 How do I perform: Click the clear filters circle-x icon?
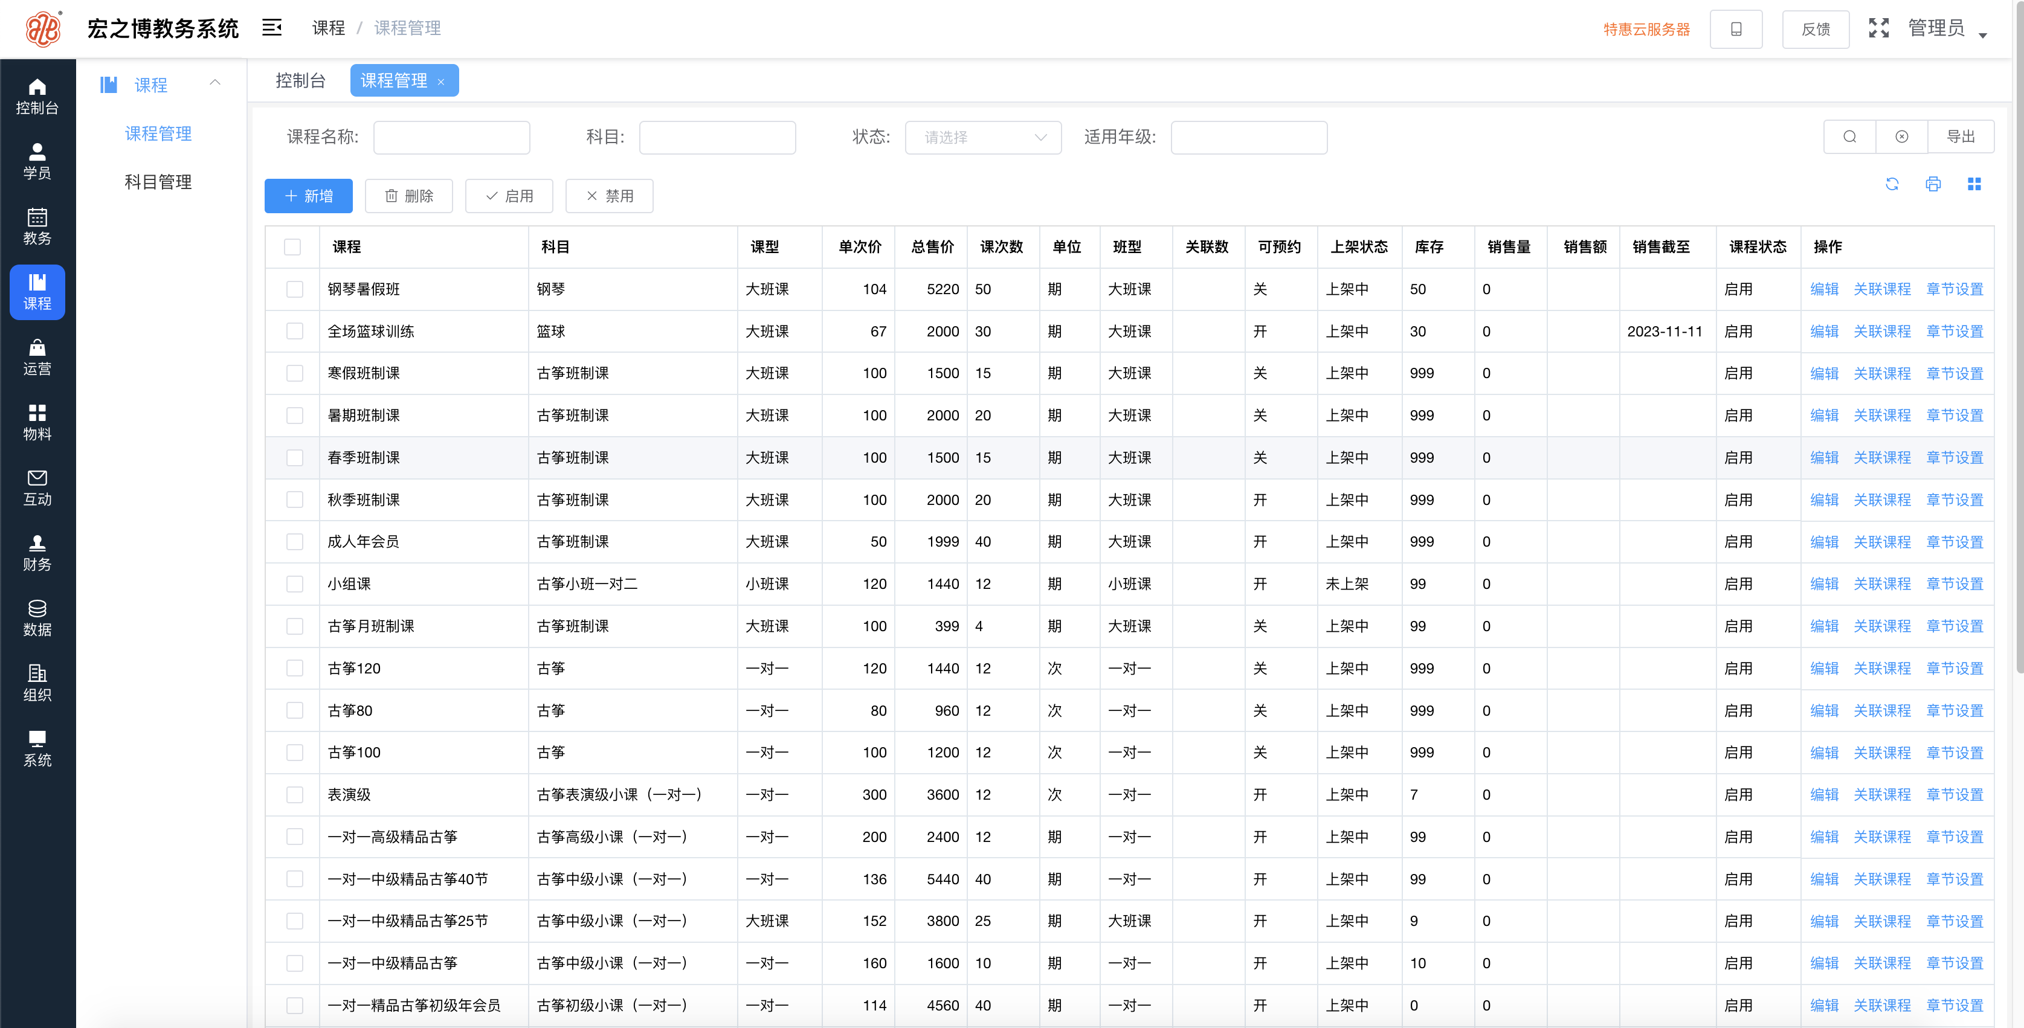click(1901, 137)
